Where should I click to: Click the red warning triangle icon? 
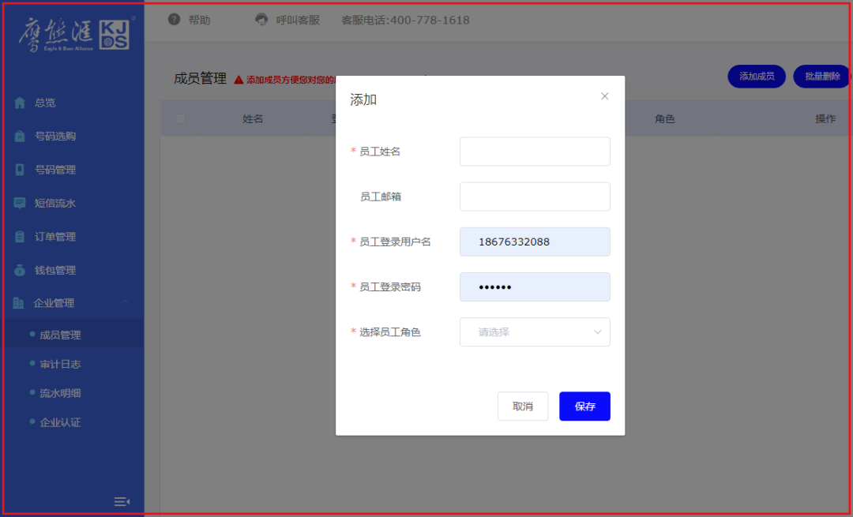click(239, 80)
